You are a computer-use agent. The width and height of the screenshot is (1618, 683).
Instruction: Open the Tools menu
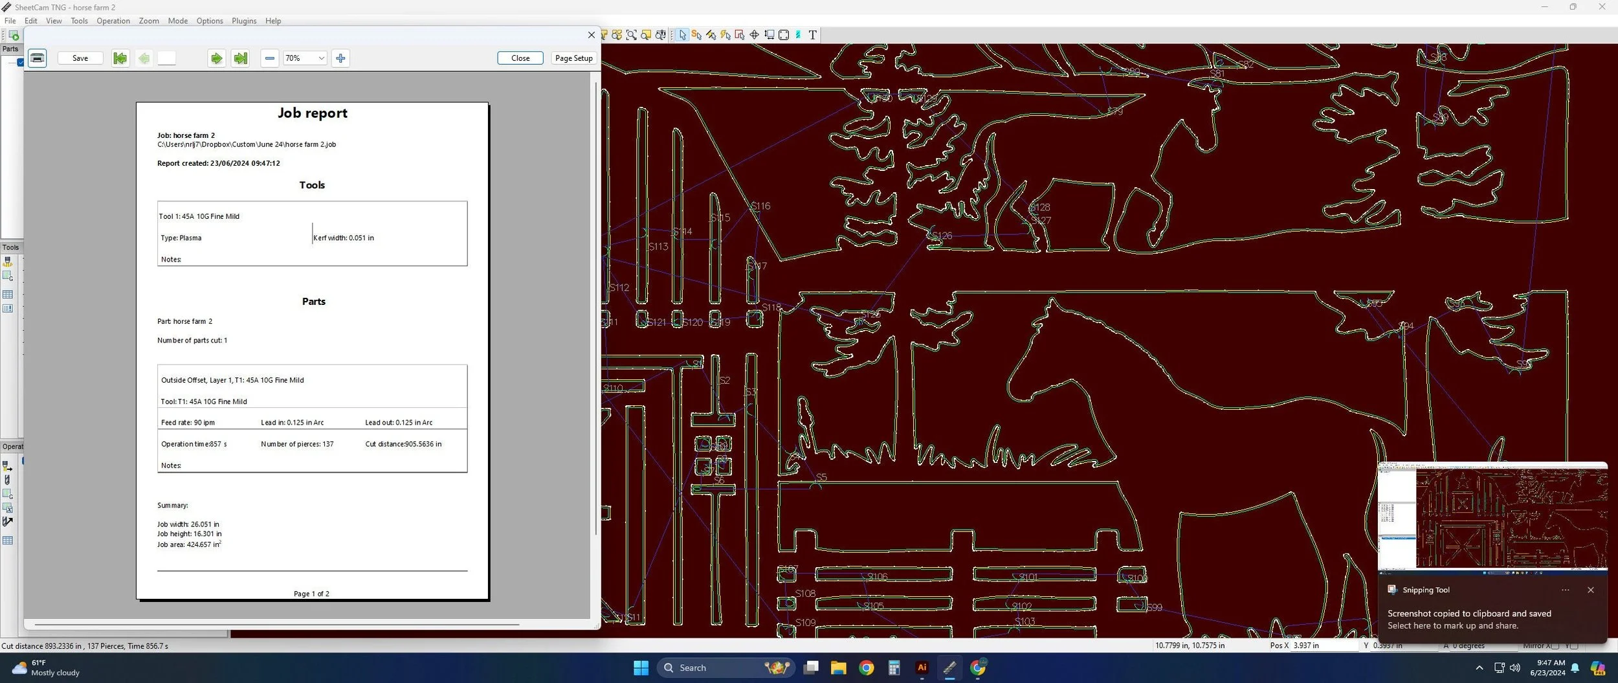[79, 21]
